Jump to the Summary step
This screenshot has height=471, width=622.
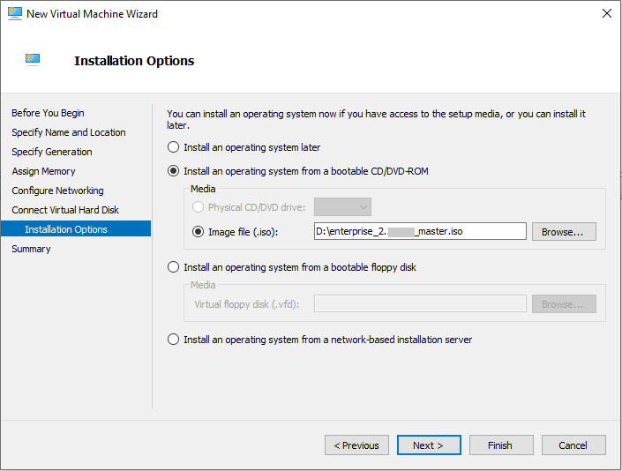pos(31,249)
